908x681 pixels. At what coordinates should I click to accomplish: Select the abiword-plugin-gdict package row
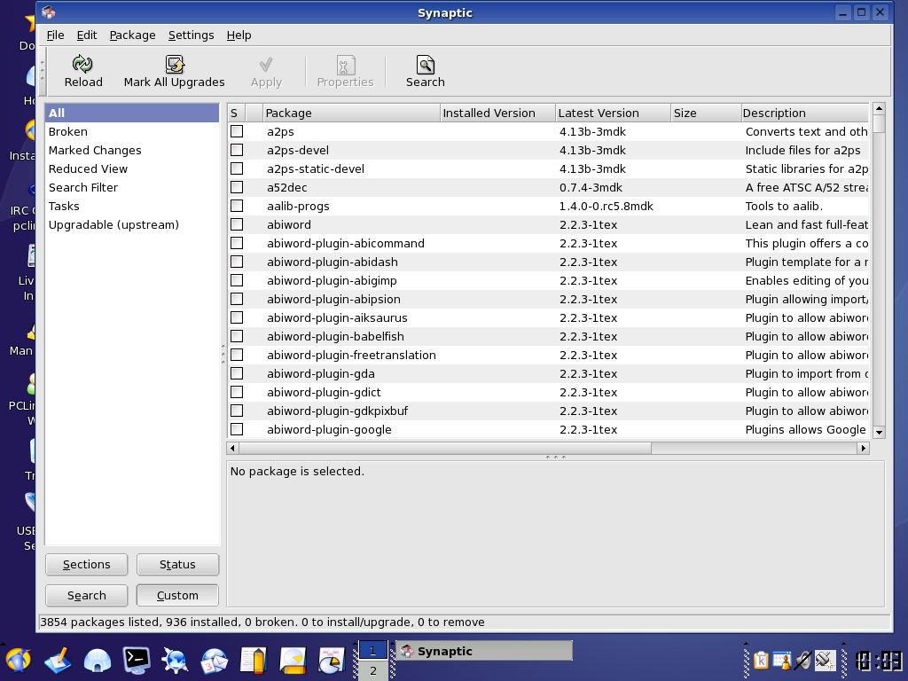tap(548, 392)
